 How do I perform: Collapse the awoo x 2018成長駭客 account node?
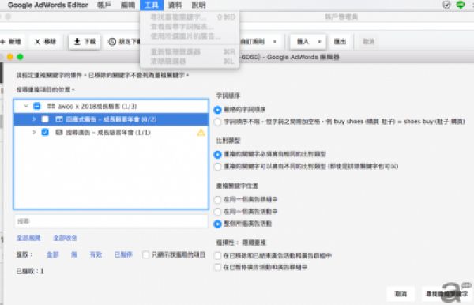[26, 106]
